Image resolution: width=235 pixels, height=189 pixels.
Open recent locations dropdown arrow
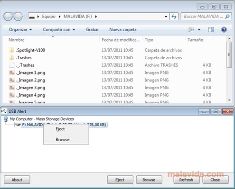tap(25, 17)
